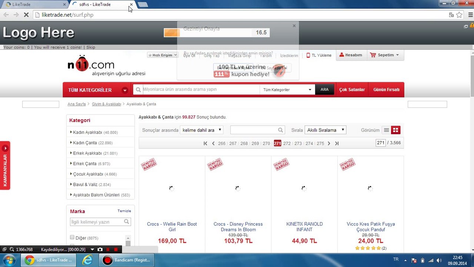Click the battery tray icon
This screenshot has width=474, height=267.
coord(423,260)
